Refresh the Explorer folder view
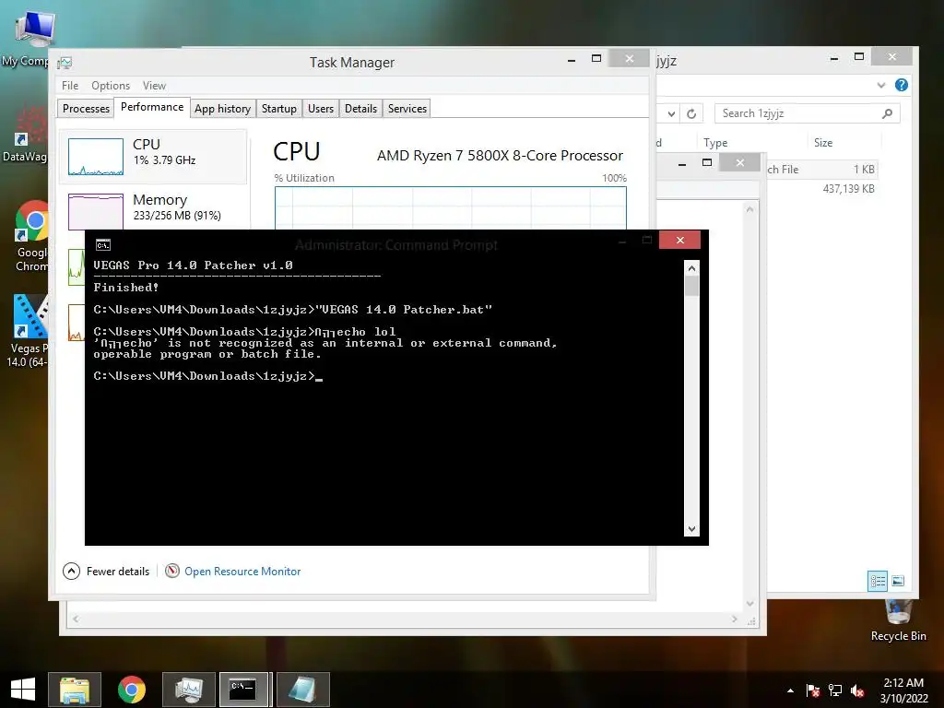Viewport: 944px width, 708px height. 691,113
